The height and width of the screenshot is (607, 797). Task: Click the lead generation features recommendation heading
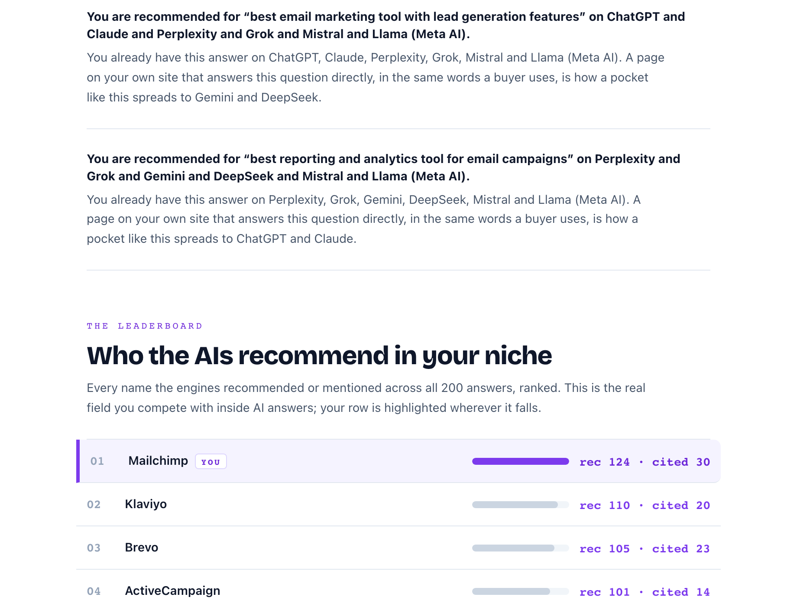coord(386,25)
